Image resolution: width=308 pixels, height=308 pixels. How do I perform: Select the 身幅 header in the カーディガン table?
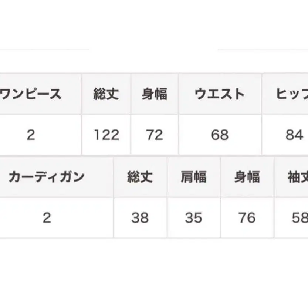click(247, 177)
